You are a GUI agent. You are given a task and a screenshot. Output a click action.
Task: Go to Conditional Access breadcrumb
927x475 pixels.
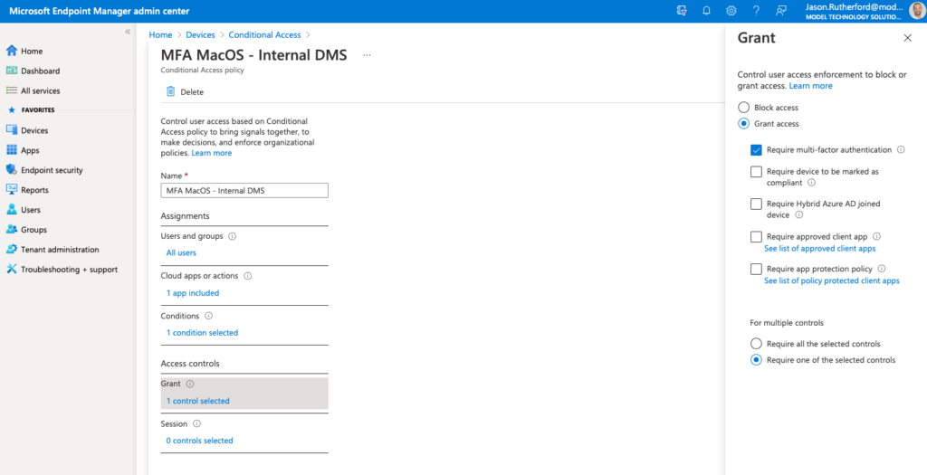point(265,35)
